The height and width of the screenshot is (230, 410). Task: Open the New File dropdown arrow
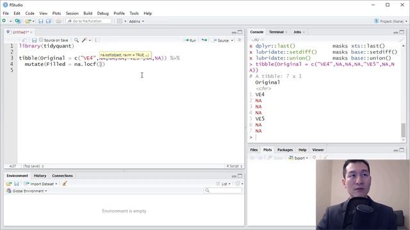(x=10, y=21)
